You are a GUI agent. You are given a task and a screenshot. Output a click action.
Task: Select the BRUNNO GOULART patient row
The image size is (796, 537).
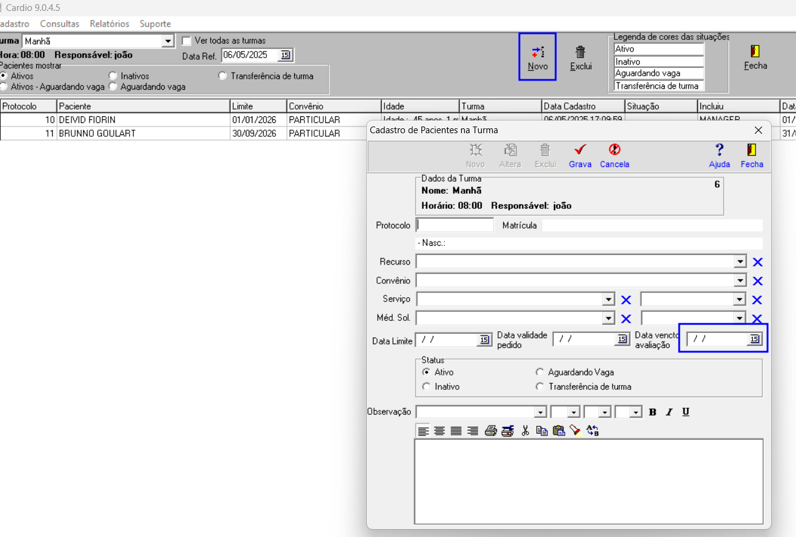click(x=183, y=133)
